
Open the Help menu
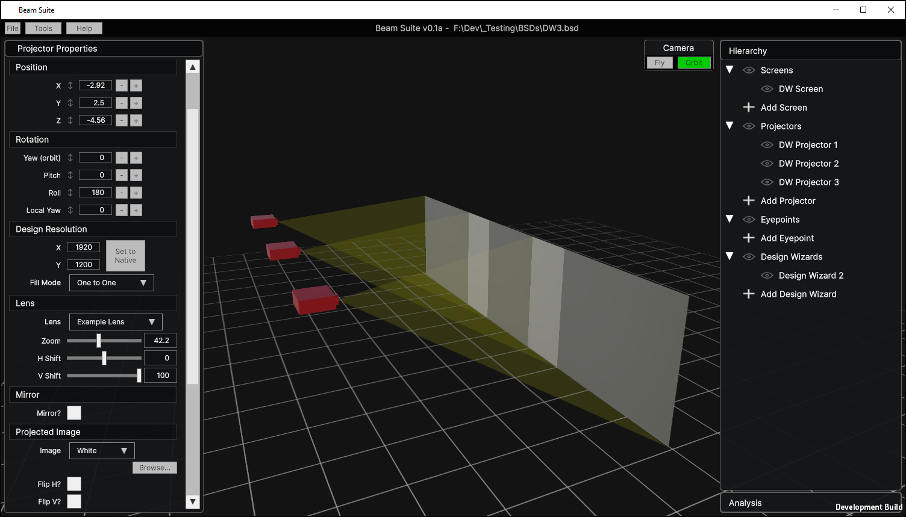[84, 28]
